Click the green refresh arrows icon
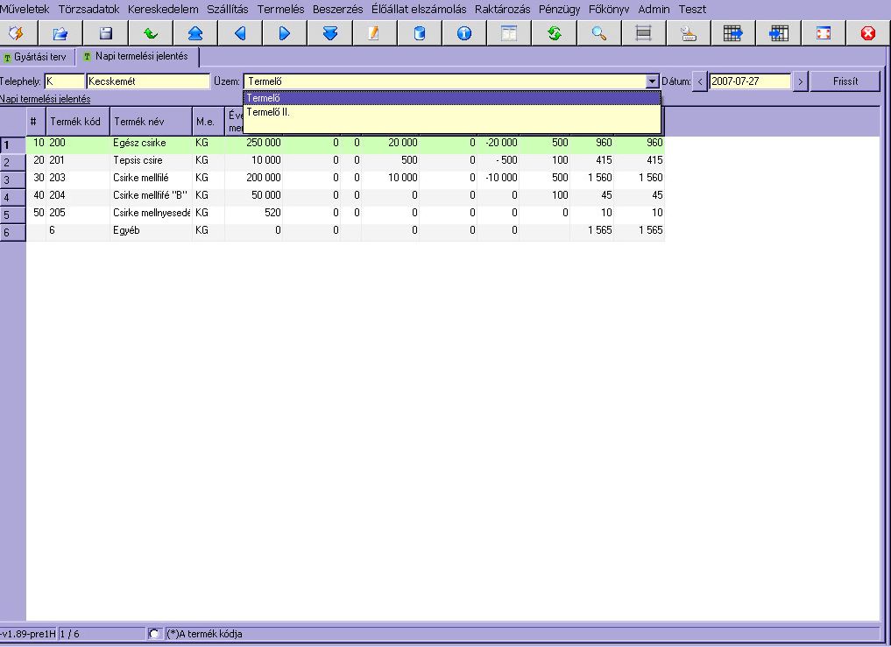The width and height of the screenshot is (891, 647). pyautogui.click(x=554, y=33)
